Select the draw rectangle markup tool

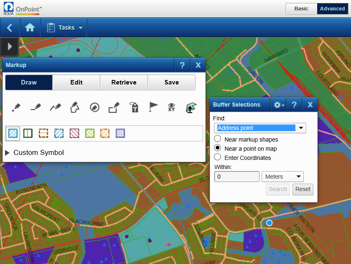click(114, 107)
